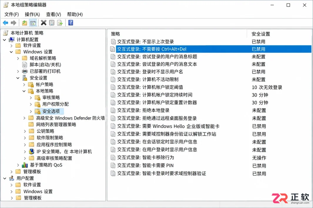Click the 计算机配置 computer icon

pos(12,40)
